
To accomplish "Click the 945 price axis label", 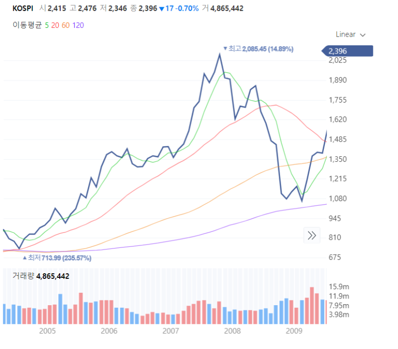I will click(335, 219).
